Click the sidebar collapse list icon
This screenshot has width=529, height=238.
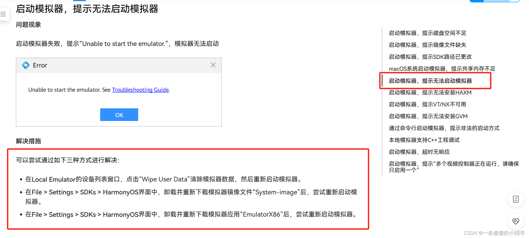tap(3, 14)
